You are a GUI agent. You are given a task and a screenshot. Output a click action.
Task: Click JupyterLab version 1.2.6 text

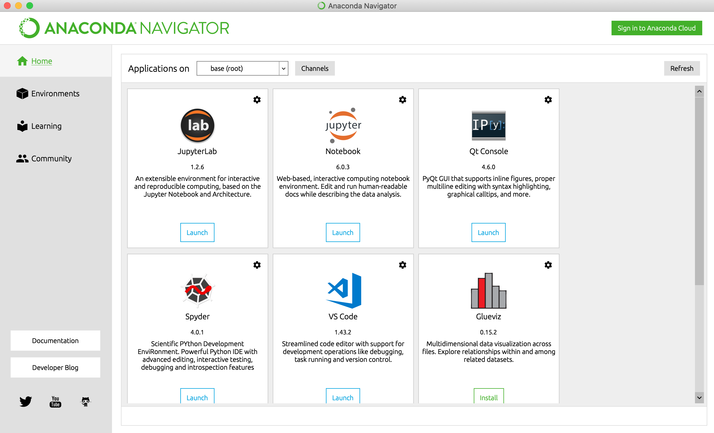coord(197,167)
